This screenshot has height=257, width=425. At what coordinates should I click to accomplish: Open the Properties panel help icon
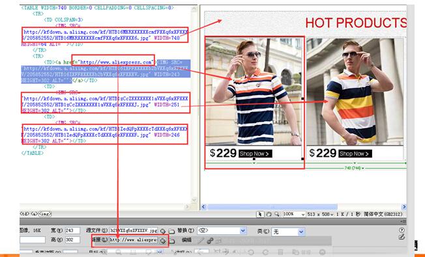pyautogui.click(x=402, y=230)
